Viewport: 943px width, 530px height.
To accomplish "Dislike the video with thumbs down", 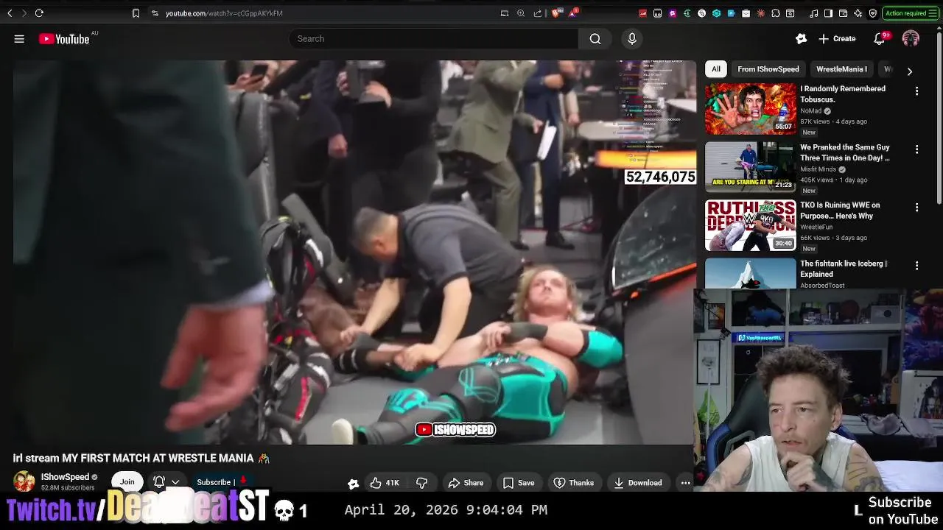I will click(421, 483).
